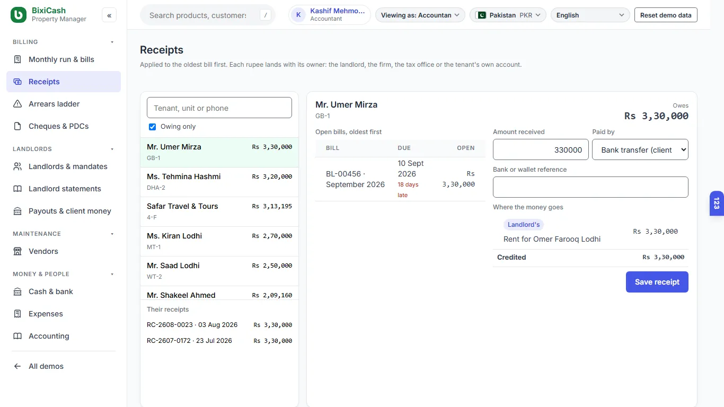724x407 pixels.
Task: Click the All demos back arrow icon
Action: coord(17,366)
